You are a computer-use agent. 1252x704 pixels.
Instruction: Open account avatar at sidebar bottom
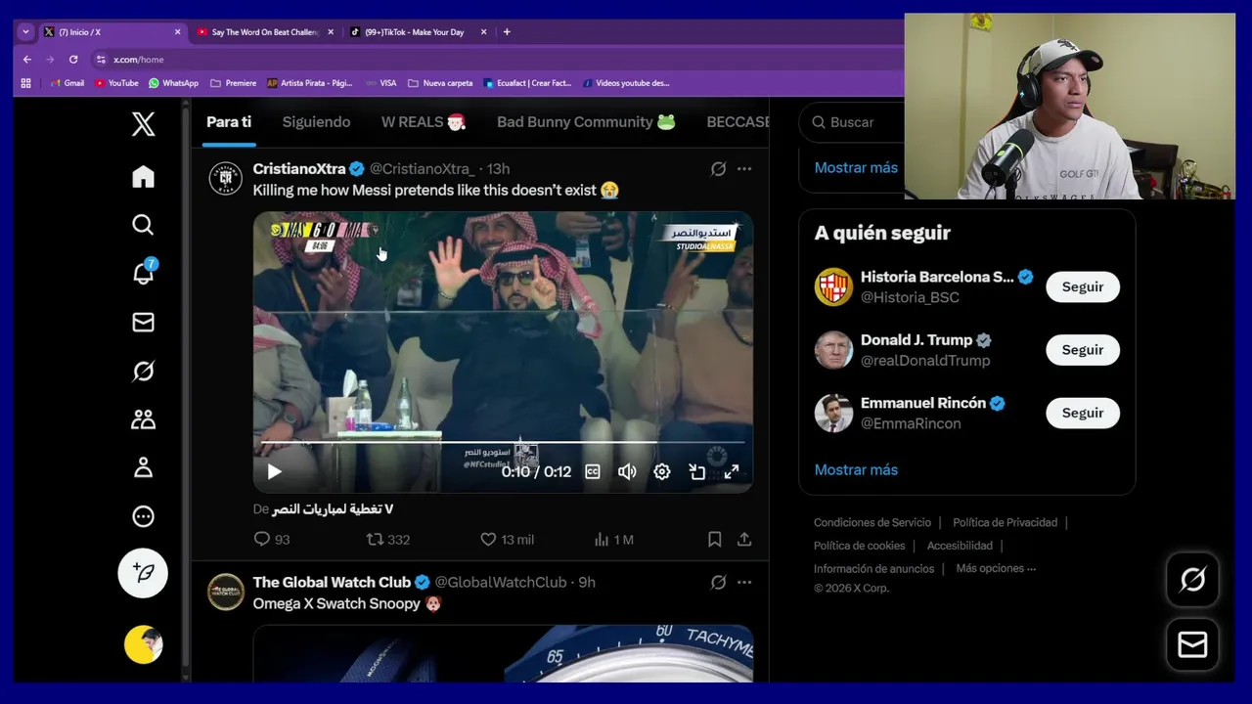coord(143,644)
